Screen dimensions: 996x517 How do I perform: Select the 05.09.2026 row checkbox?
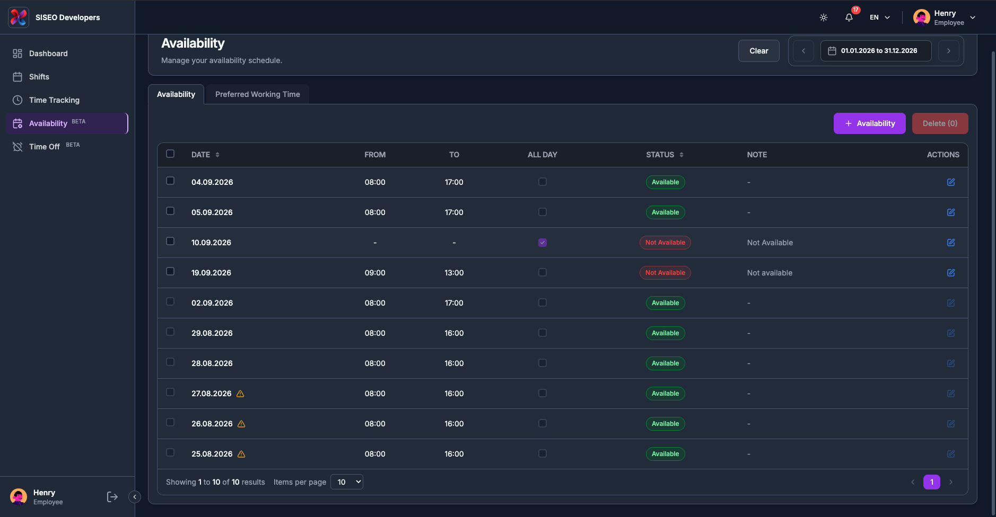(x=170, y=211)
